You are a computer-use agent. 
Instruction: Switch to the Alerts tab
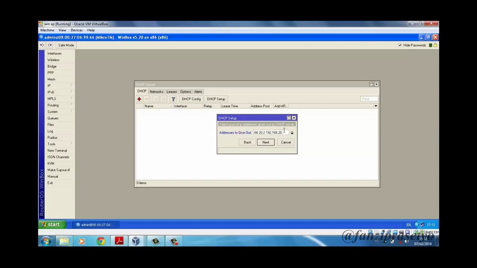198,92
